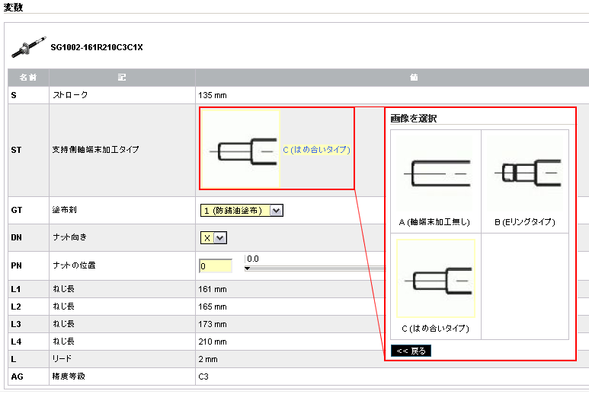Image resolution: width=589 pixels, height=394 pixels.
Task: Click the 名前 column header
Action: coord(28,78)
